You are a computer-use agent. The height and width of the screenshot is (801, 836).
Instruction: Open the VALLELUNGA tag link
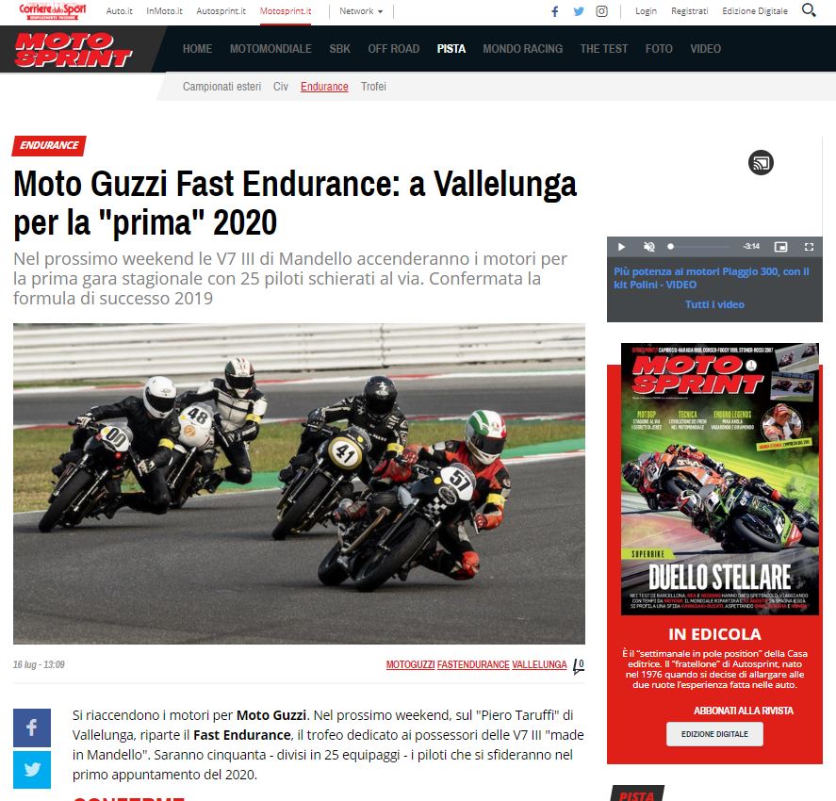pyautogui.click(x=539, y=665)
